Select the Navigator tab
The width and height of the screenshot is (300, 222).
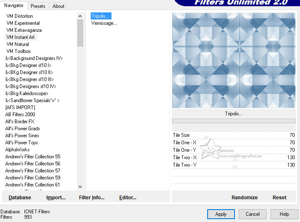point(14,5)
